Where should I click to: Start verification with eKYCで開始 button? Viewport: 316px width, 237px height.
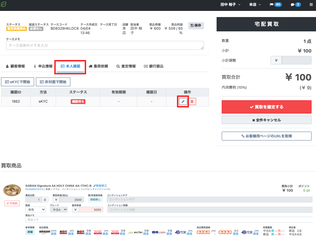[17, 82]
